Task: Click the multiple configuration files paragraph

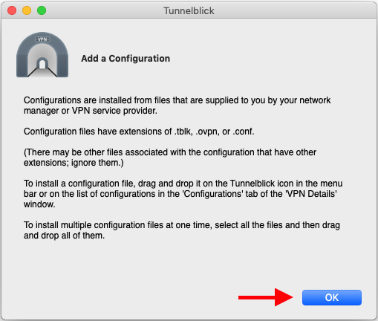Action: click(x=182, y=230)
